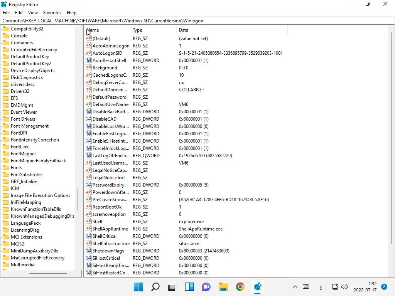395x296 pixels.
Task: Select the DefaultProductKey2 key
Action: point(31,64)
